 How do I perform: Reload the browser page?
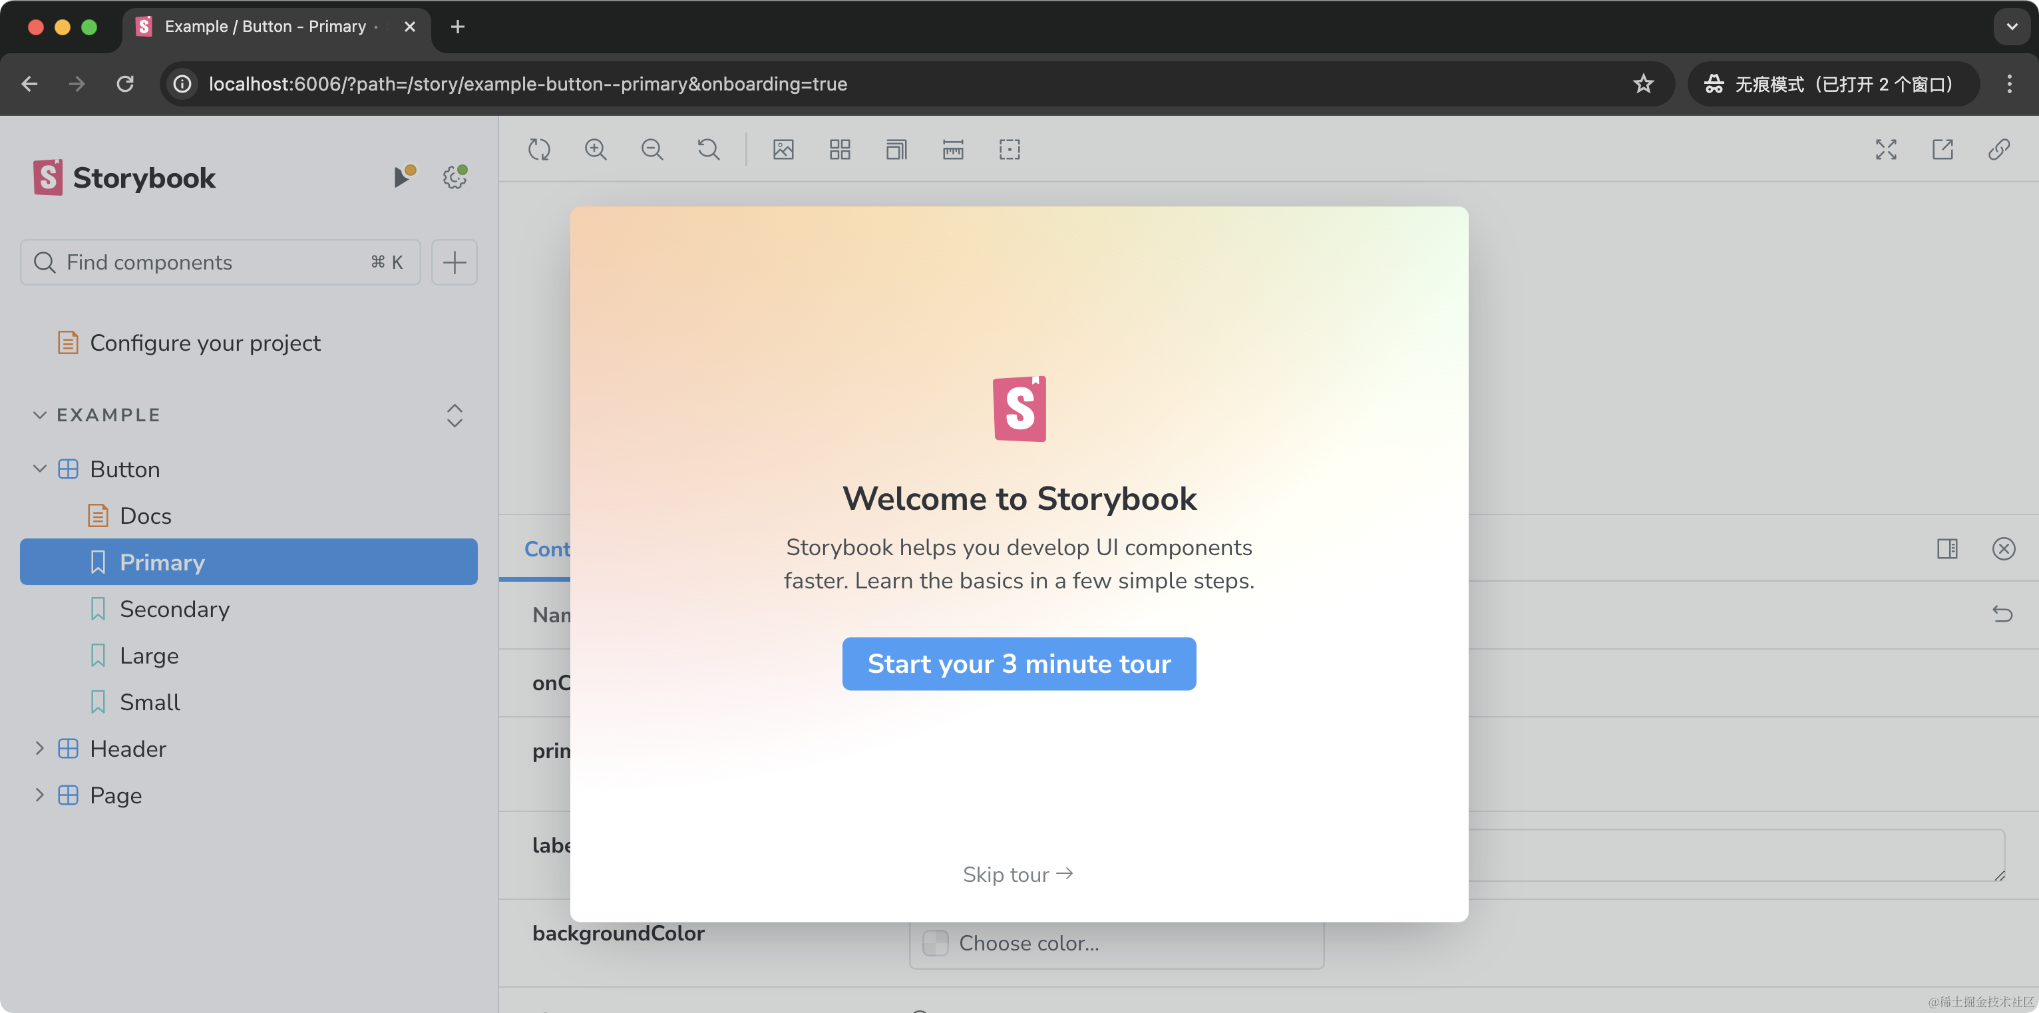click(x=125, y=84)
